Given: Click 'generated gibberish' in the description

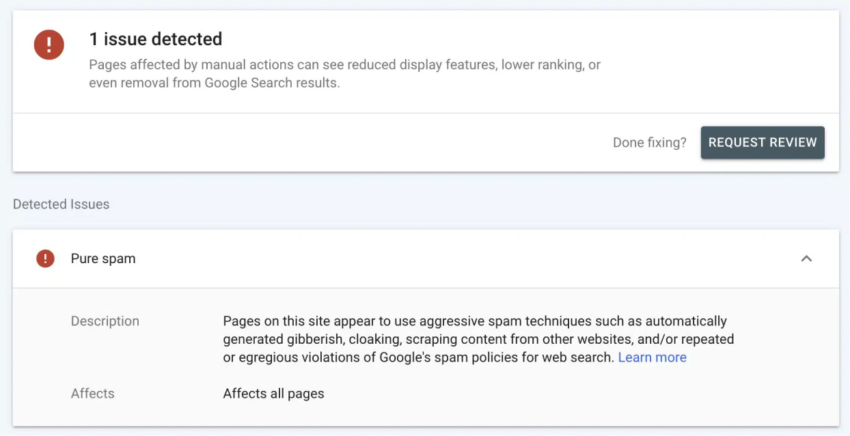Looking at the screenshot, I should tap(280, 340).
